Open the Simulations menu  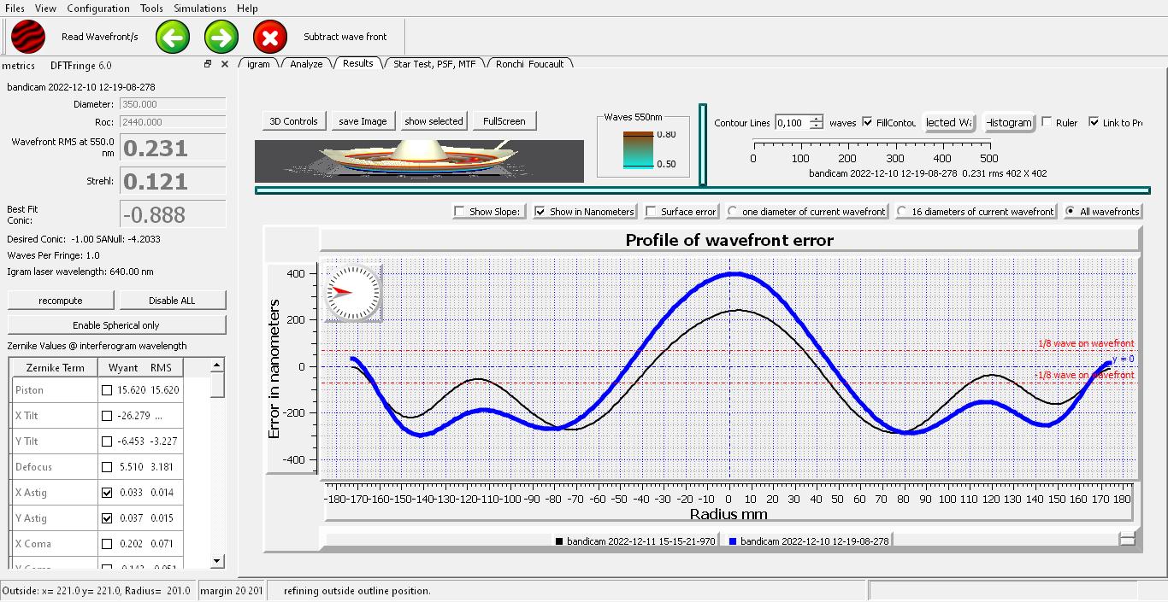[x=200, y=9]
